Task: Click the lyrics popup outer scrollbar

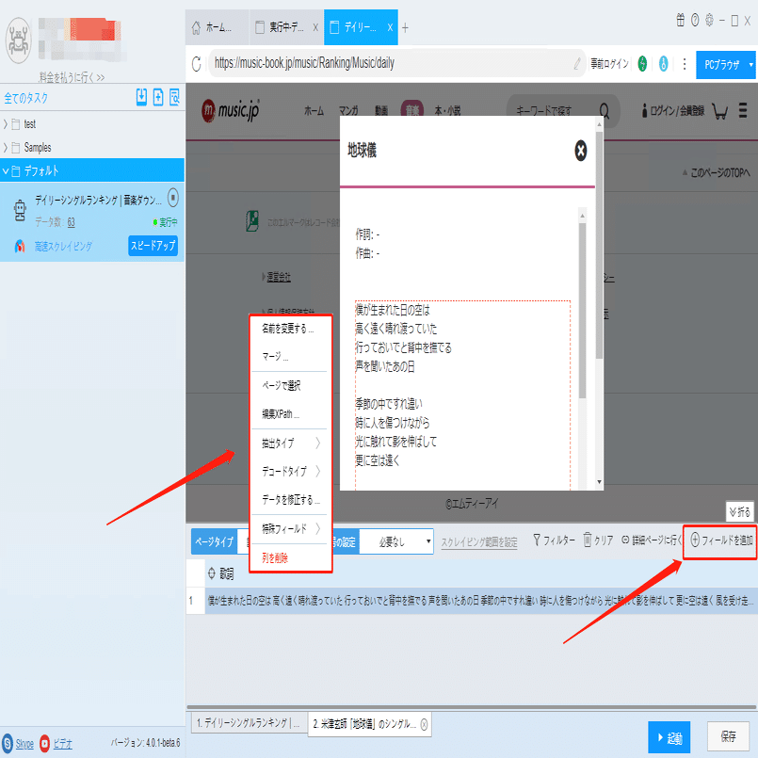Action: pyautogui.click(x=599, y=246)
